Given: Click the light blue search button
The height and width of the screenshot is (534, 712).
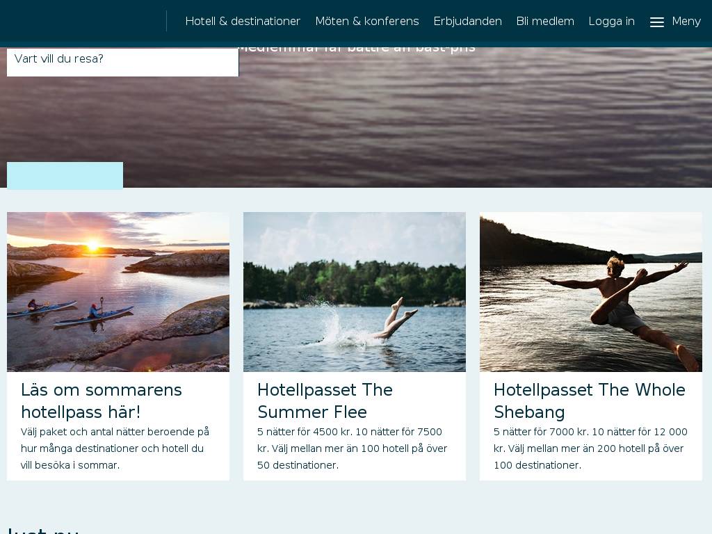Looking at the screenshot, I should pos(65,175).
